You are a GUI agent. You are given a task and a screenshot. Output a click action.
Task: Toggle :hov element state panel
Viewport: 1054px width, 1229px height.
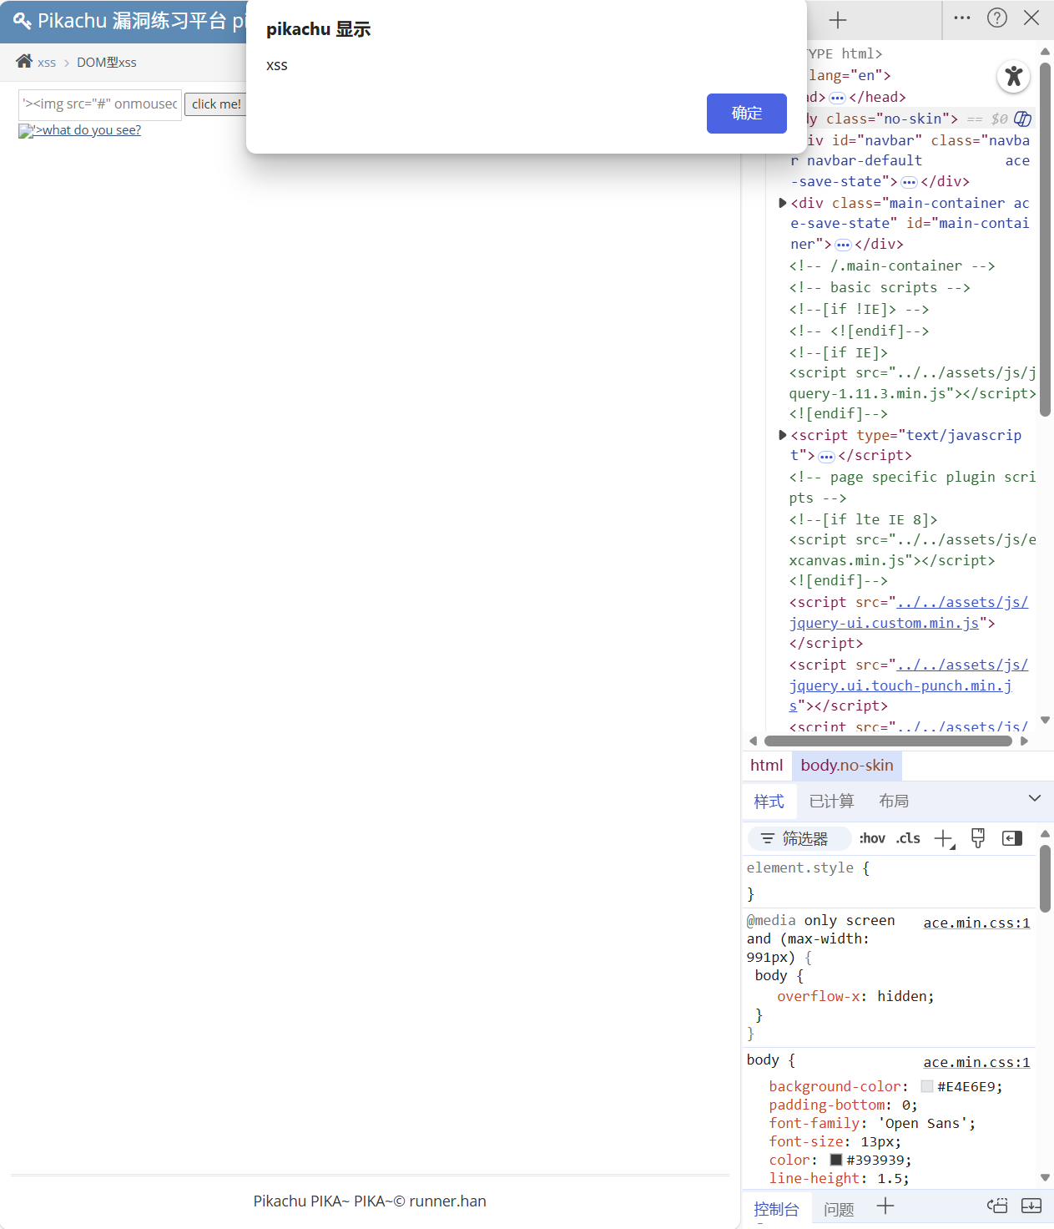pos(872,838)
